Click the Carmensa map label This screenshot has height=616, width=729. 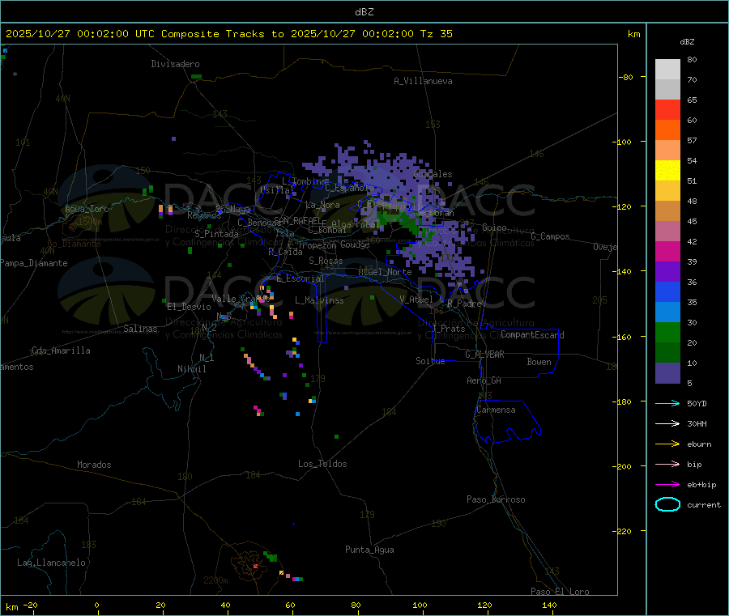click(496, 410)
